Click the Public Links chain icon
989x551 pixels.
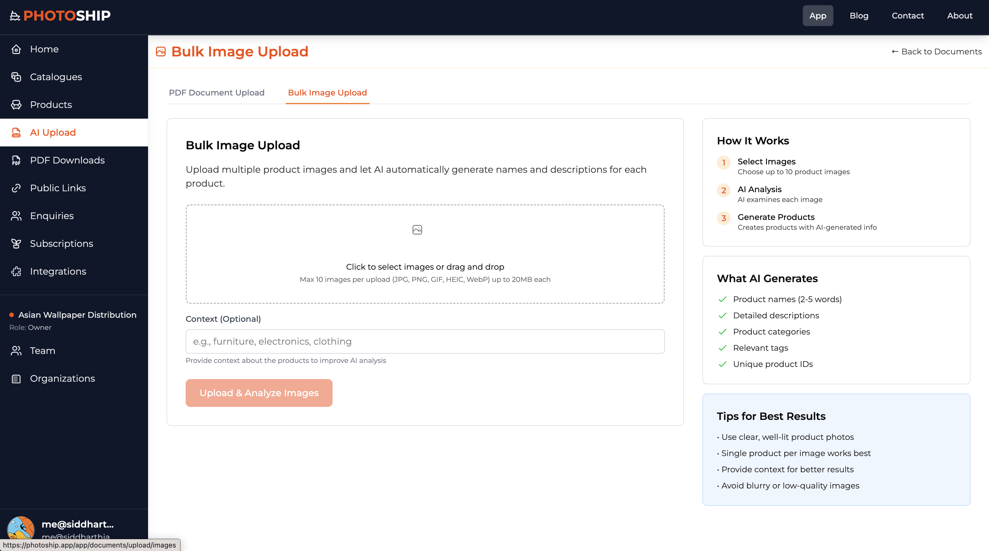tap(16, 188)
